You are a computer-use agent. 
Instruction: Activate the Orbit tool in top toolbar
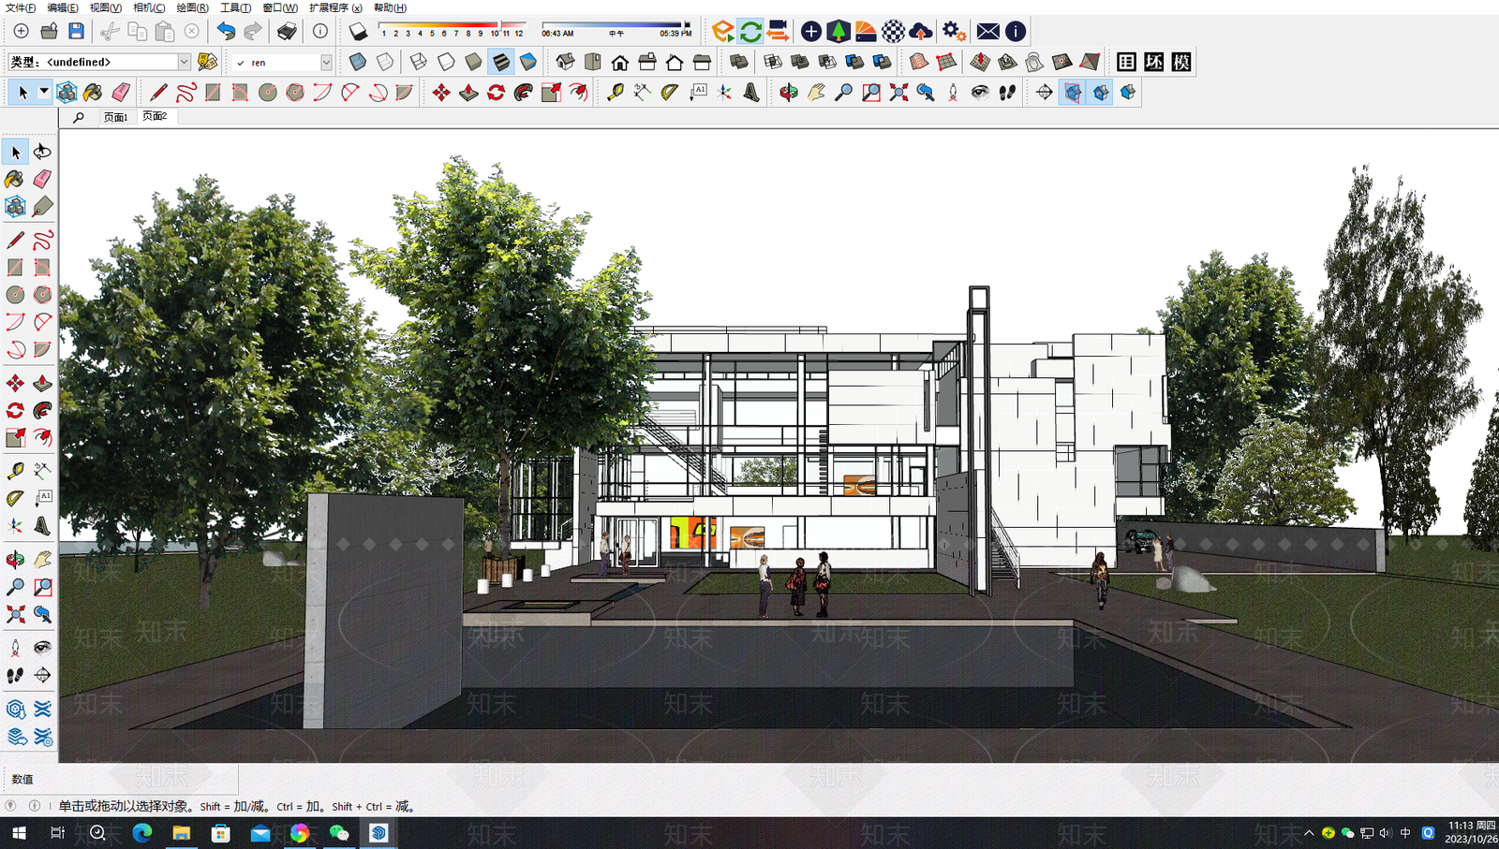[x=789, y=92]
